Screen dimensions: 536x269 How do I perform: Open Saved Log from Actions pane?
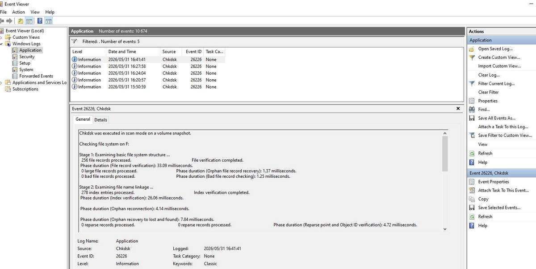(495, 49)
